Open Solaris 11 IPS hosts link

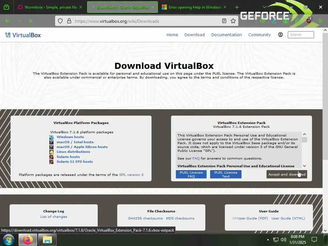[x=75, y=161]
